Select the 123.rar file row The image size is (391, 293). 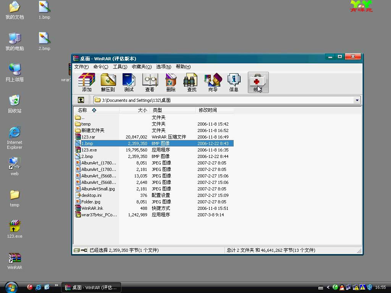[x=153, y=137]
